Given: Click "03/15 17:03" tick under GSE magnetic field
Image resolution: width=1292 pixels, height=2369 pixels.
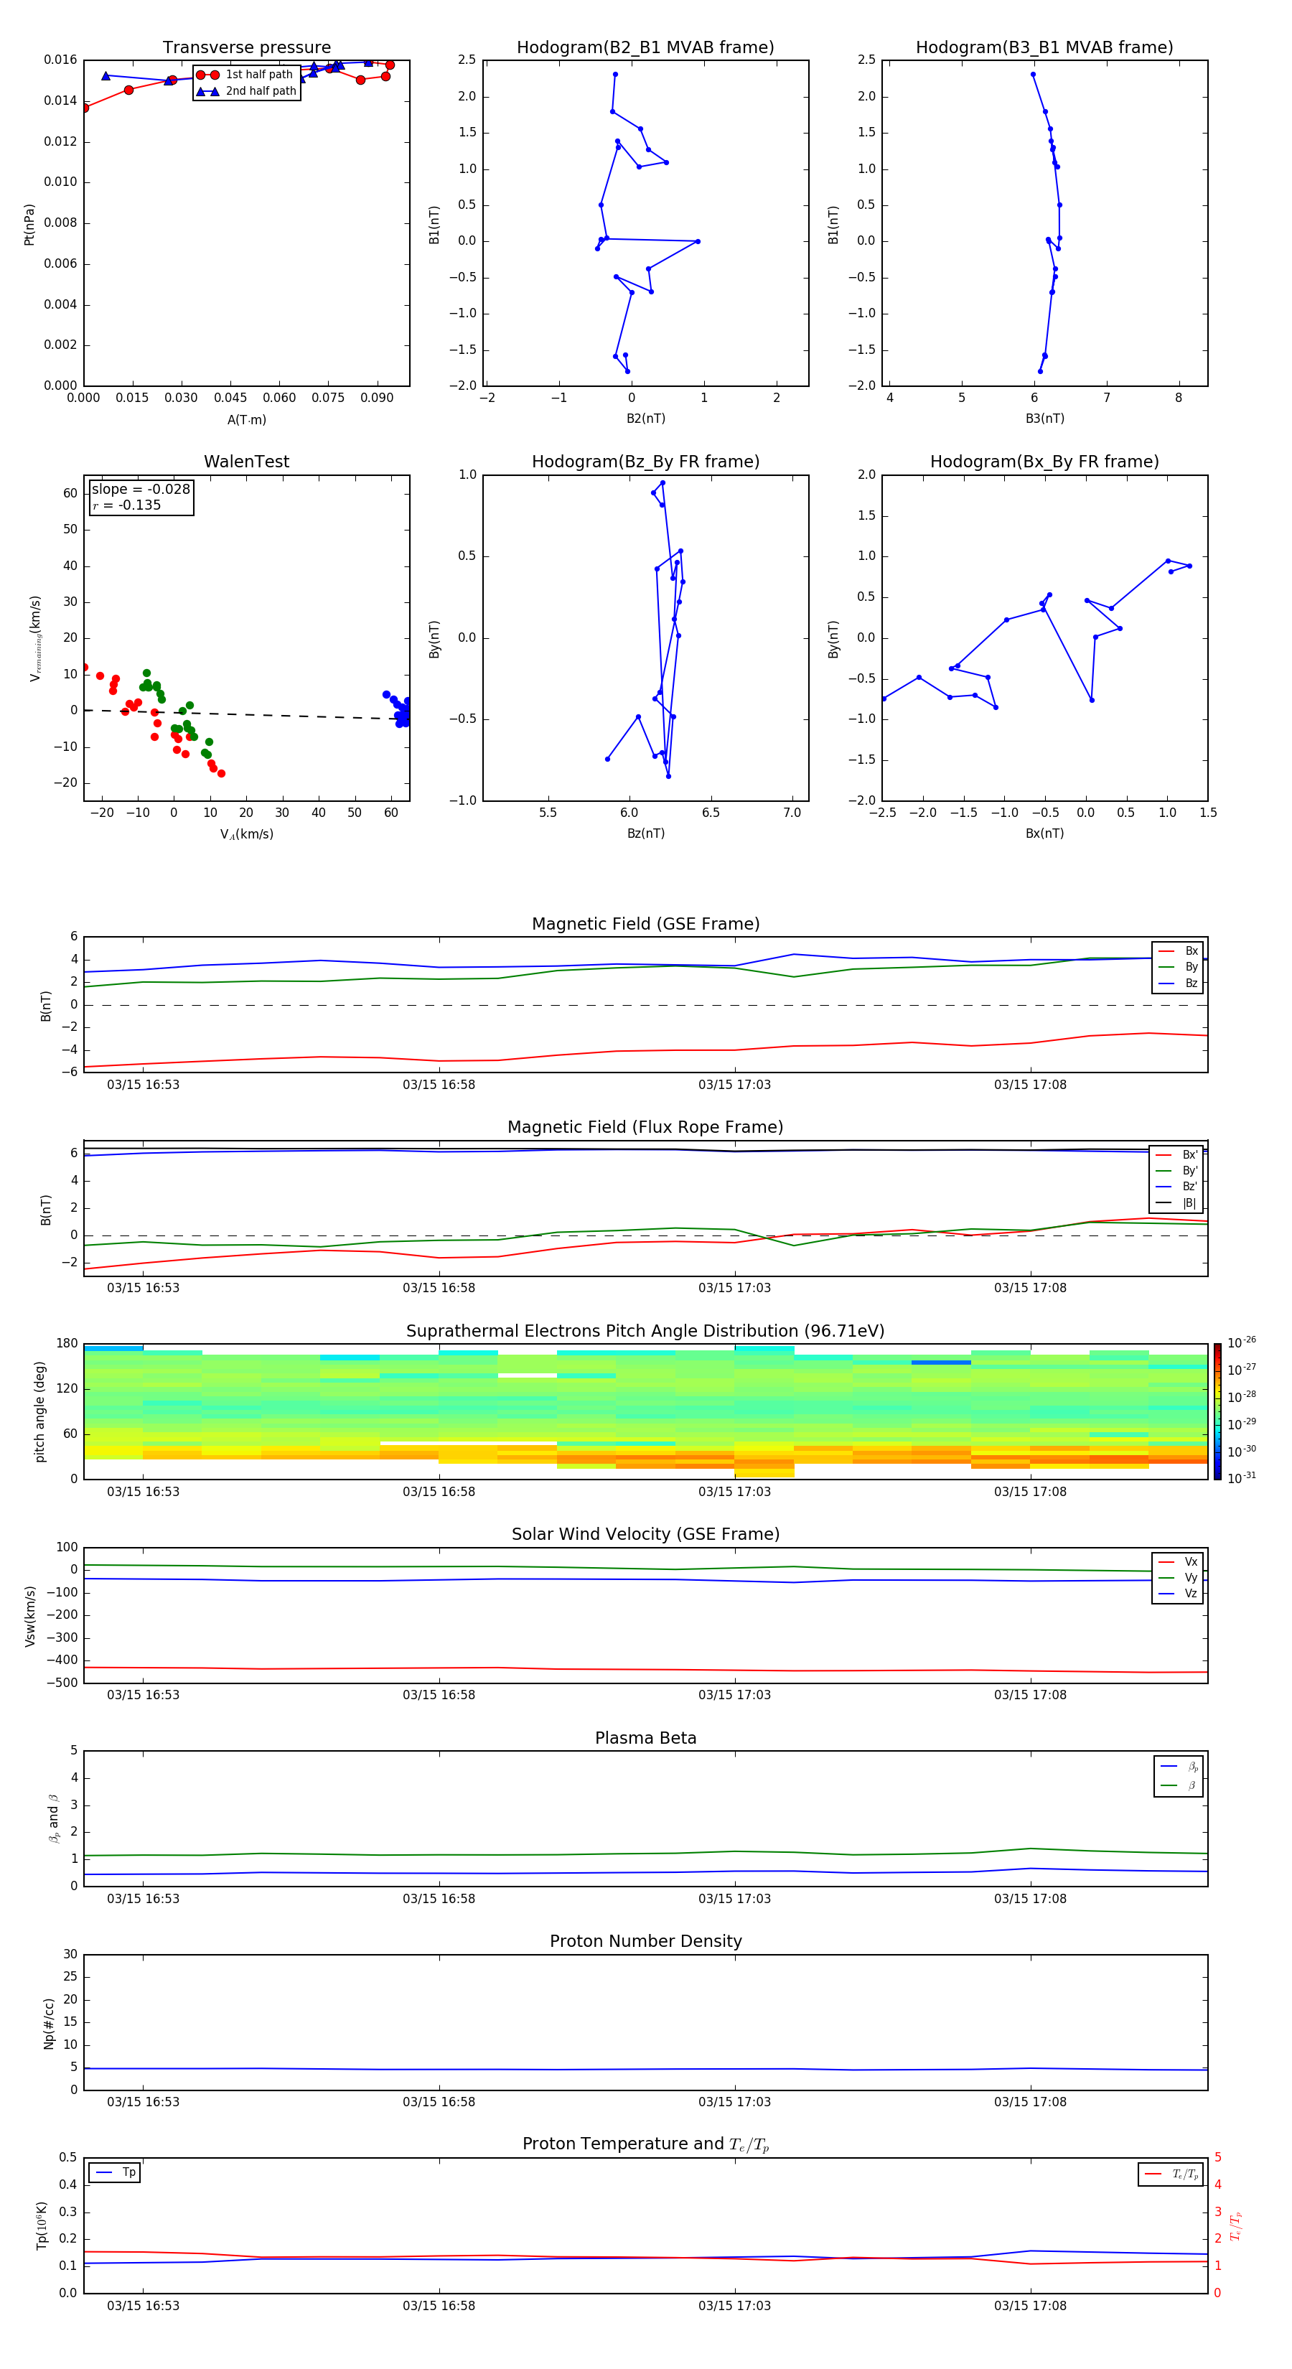Looking at the screenshot, I should pyautogui.click(x=734, y=1085).
